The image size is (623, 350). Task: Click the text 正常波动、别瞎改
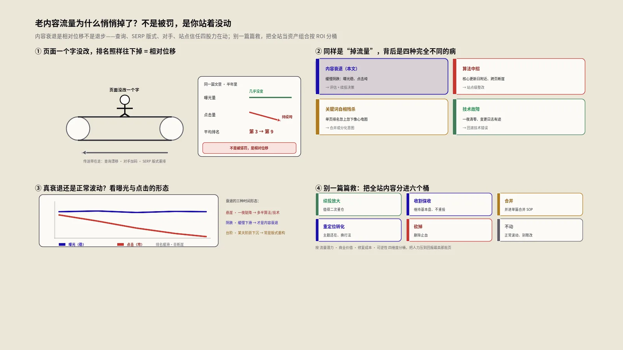pyautogui.click(x=519, y=235)
